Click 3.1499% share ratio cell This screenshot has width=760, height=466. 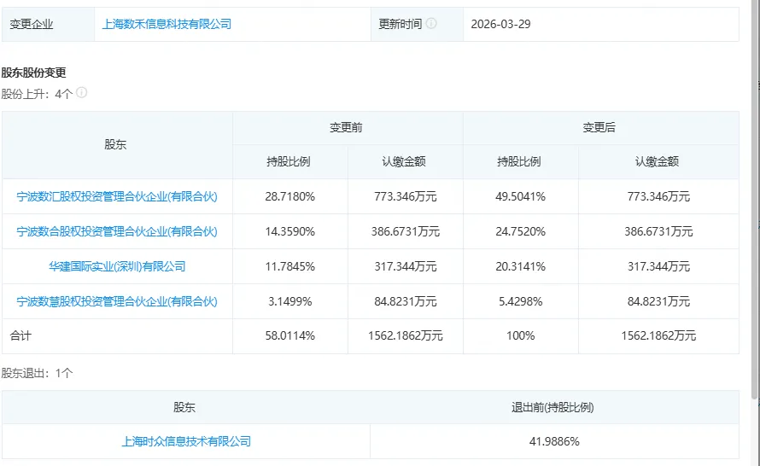pos(289,301)
